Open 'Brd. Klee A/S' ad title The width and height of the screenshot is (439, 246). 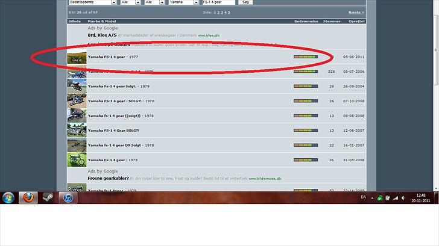pos(102,35)
